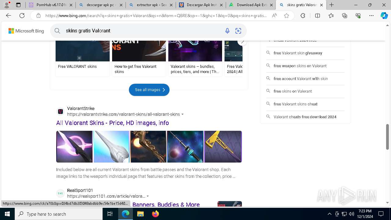Search Valorant cheats free download 2024
The width and height of the screenshot is (391, 220).
305,117
